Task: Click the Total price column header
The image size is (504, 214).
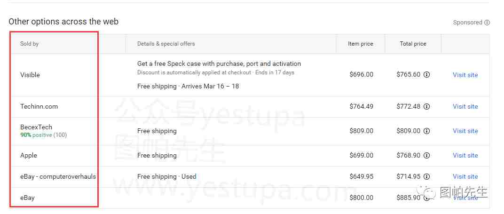Action: pyautogui.click(x=413, y=44)
